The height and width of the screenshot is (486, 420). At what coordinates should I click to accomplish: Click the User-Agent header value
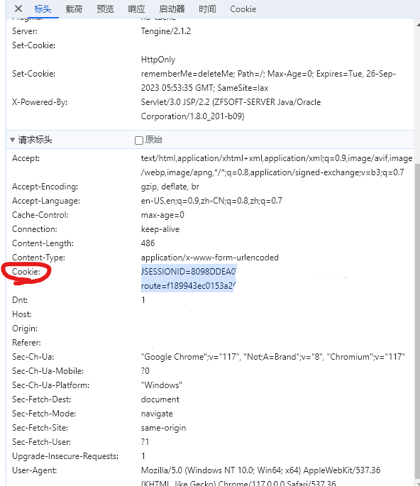[260, 477]
